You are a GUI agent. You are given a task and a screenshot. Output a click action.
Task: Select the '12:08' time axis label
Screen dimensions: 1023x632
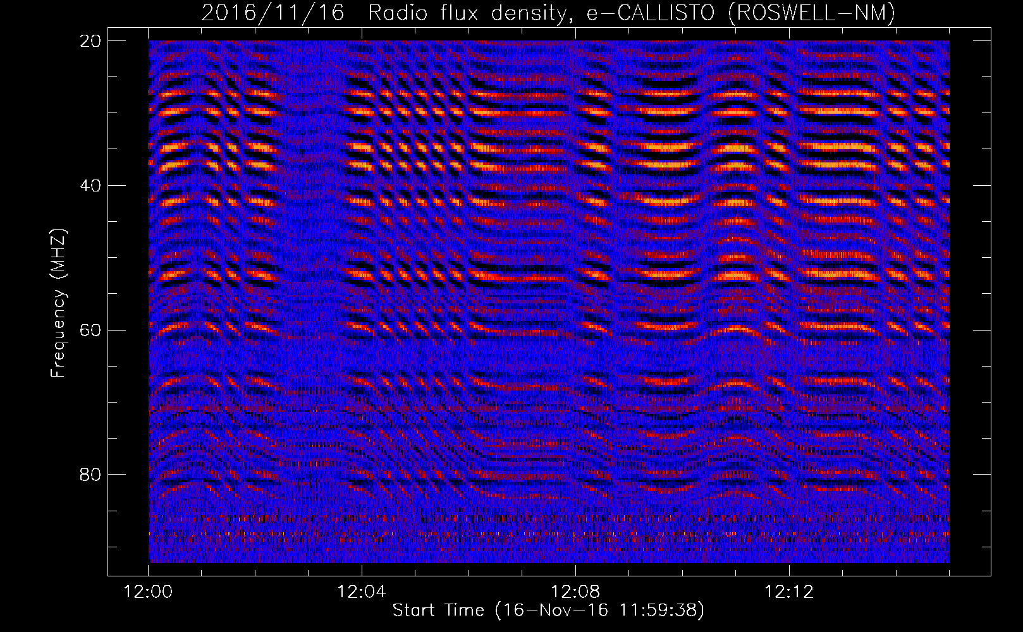point(575,592)
